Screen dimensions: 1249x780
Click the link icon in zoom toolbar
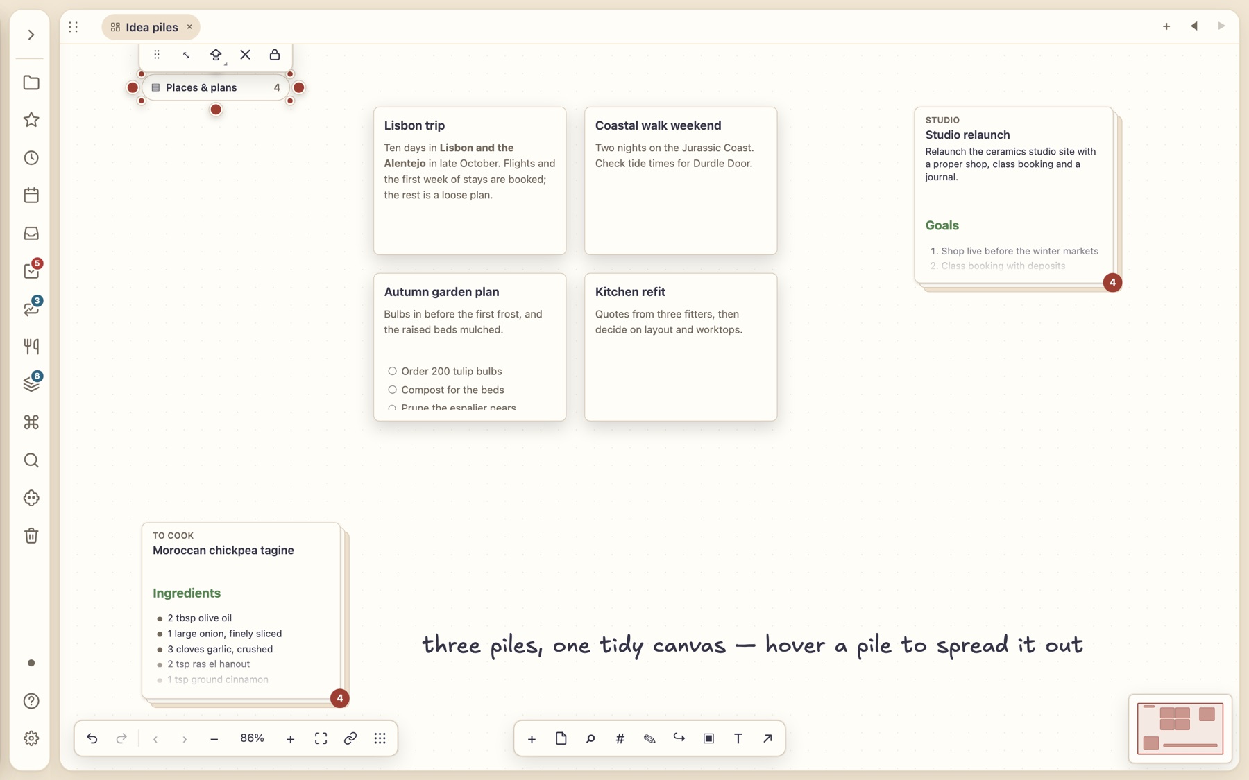[x=350, y=738]
